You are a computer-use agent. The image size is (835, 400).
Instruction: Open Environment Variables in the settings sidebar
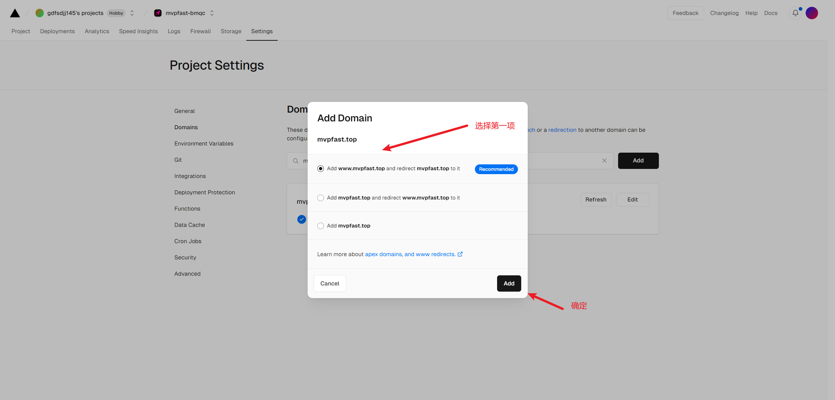point(204,144)
